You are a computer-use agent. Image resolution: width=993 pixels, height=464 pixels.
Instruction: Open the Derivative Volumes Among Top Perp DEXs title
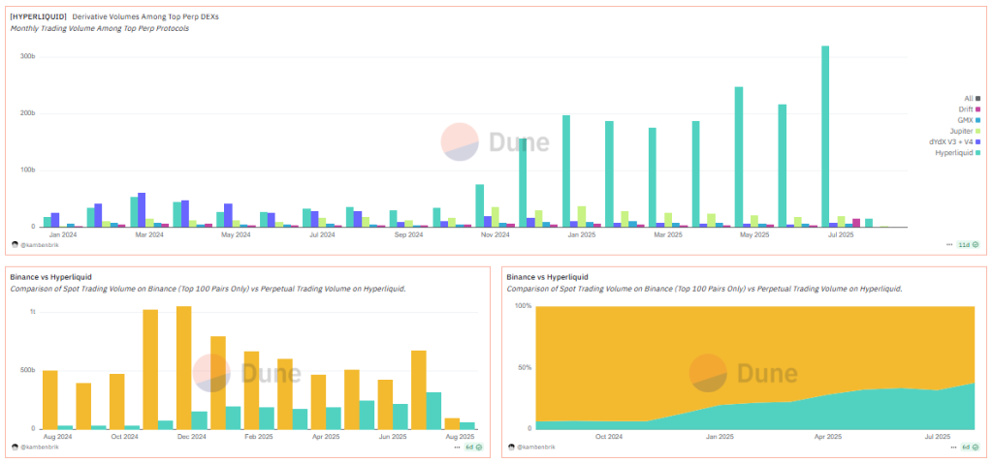pos(145,17)
